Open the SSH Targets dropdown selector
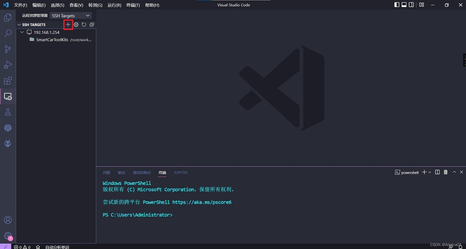Viewport: 466px width, 249px height. click(71, 16)
